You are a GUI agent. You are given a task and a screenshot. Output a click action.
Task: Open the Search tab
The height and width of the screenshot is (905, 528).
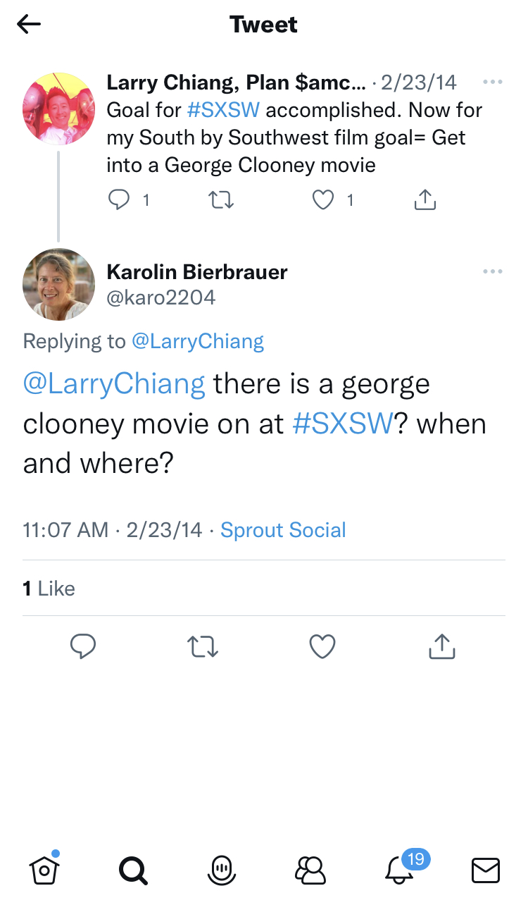tap(133, 870)
